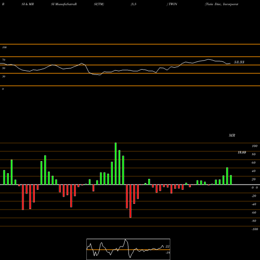
Task: Click the 70 level label on RSI axis
Action: [4, 60]
